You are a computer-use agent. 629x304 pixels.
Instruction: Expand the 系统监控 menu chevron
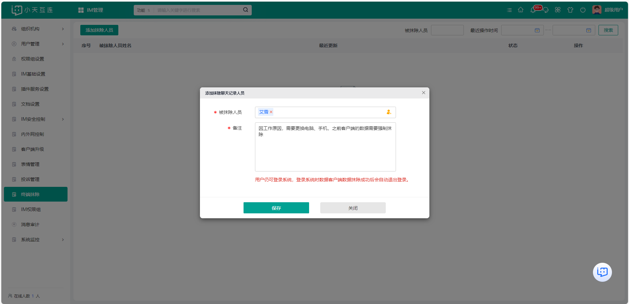[x=63, y=240]
